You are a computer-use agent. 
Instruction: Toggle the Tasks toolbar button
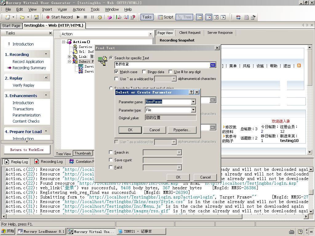147,17
